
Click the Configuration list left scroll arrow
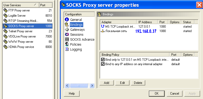[x=67, y=85]
